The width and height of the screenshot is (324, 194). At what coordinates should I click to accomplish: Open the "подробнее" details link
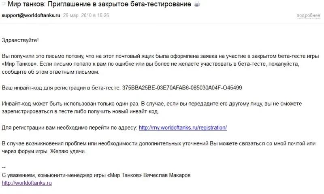(308, 15)
